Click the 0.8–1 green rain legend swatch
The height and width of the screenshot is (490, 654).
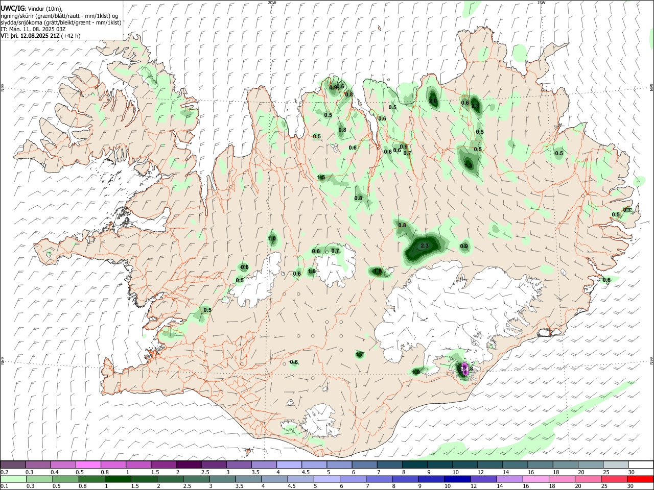tap(91, 479)
